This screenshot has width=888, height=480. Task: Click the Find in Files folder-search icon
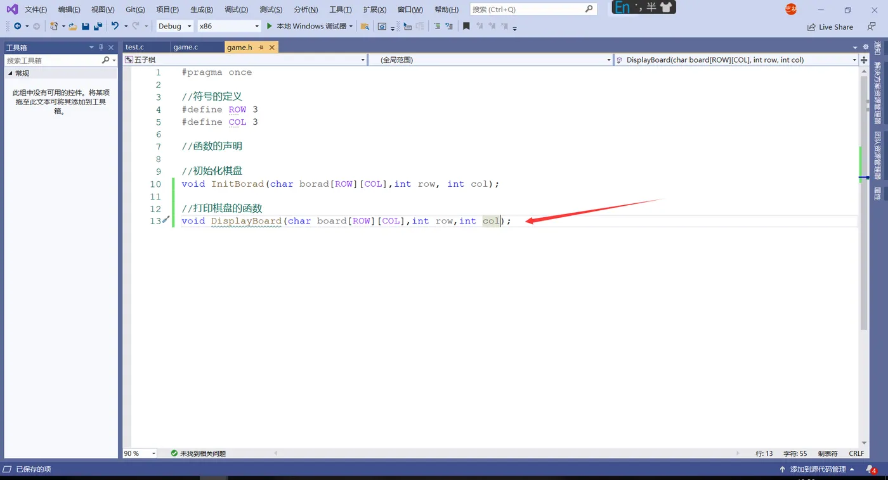[x=365, y=26]
